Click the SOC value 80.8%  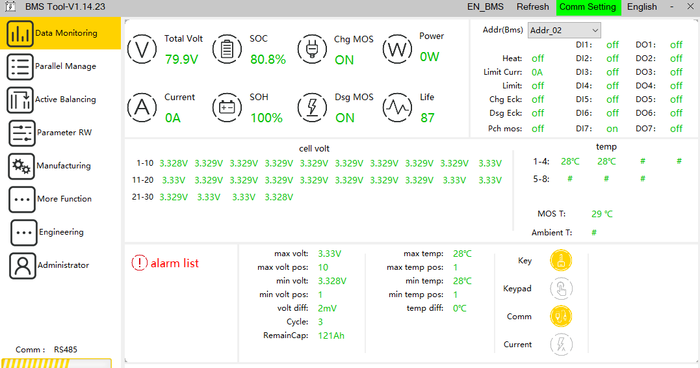point(268,59)
